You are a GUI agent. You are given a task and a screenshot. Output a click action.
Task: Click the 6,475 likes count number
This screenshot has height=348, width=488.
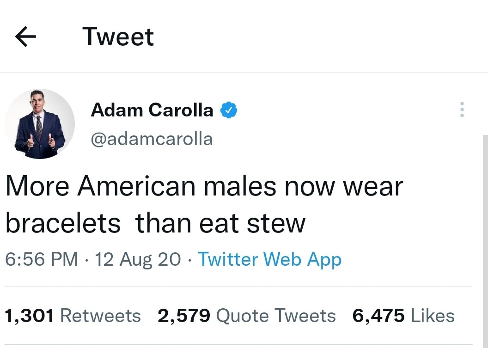click(x=378, y=316)
